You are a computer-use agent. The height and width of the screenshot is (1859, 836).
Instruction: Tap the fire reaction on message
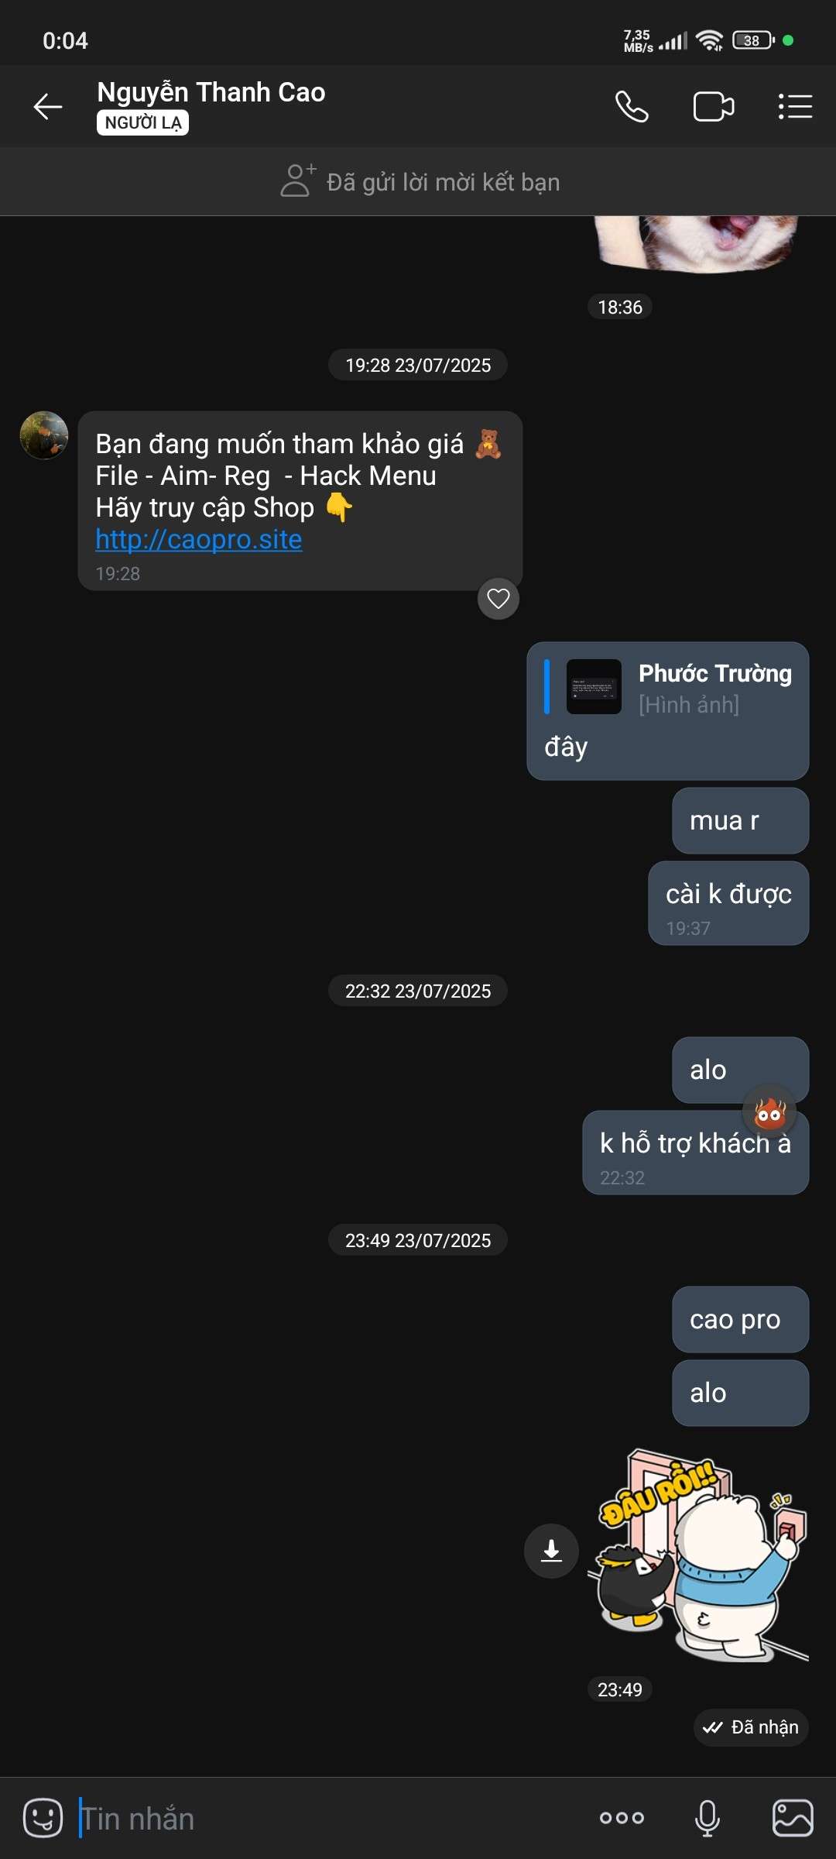(769, 1112)
